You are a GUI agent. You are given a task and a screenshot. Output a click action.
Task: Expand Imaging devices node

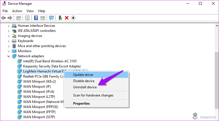pyautogui.click(x=9, y=36)
